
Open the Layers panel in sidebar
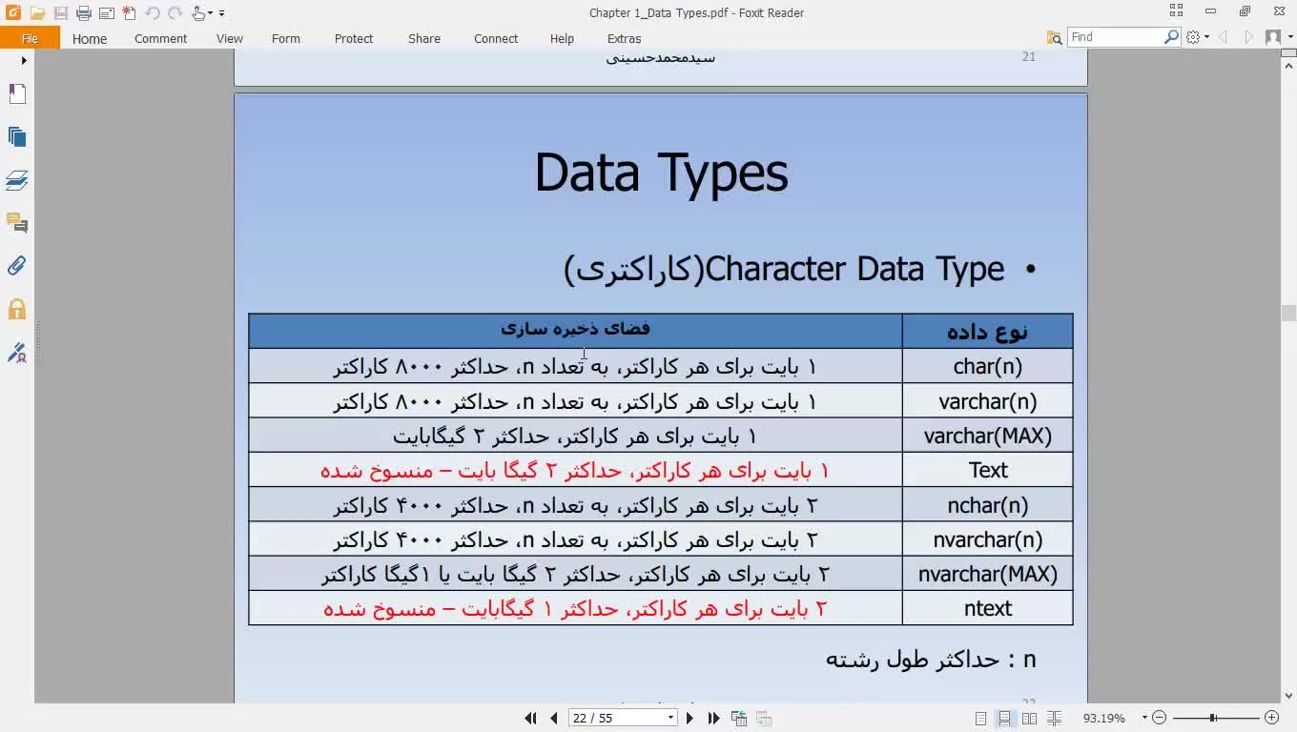pyautogui.click(x=17, y=180)
